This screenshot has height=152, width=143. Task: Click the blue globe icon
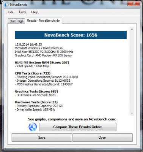click(x=33, y=127)
